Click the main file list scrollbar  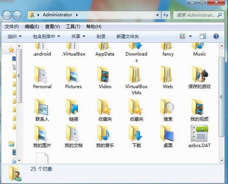point(222,103)
